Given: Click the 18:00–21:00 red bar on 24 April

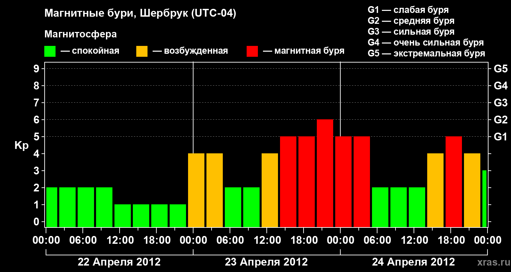Looking at the screenshot, I should tap(454, 182).
